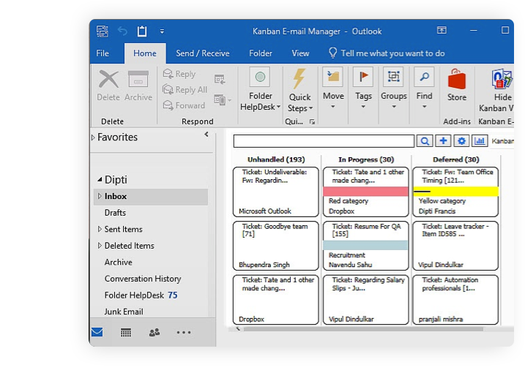
Task: Click the Deferred (30) column header
Action: coord(456,159)
